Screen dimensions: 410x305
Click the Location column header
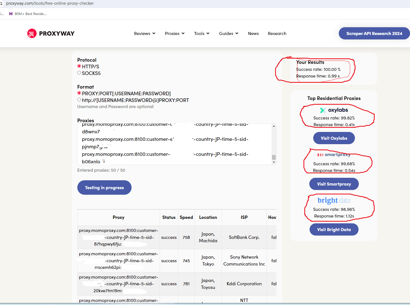point(208,217)
